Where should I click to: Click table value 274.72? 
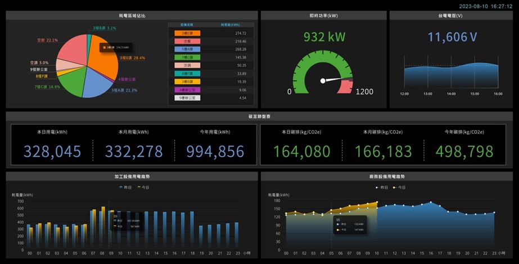[241, 33]
